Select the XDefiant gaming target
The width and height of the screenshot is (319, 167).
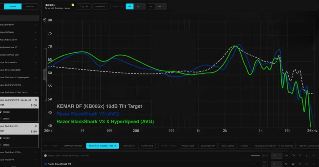point(244,146)
